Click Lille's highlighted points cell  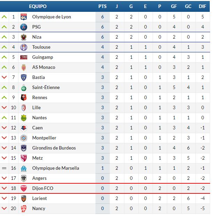(102, 107)
